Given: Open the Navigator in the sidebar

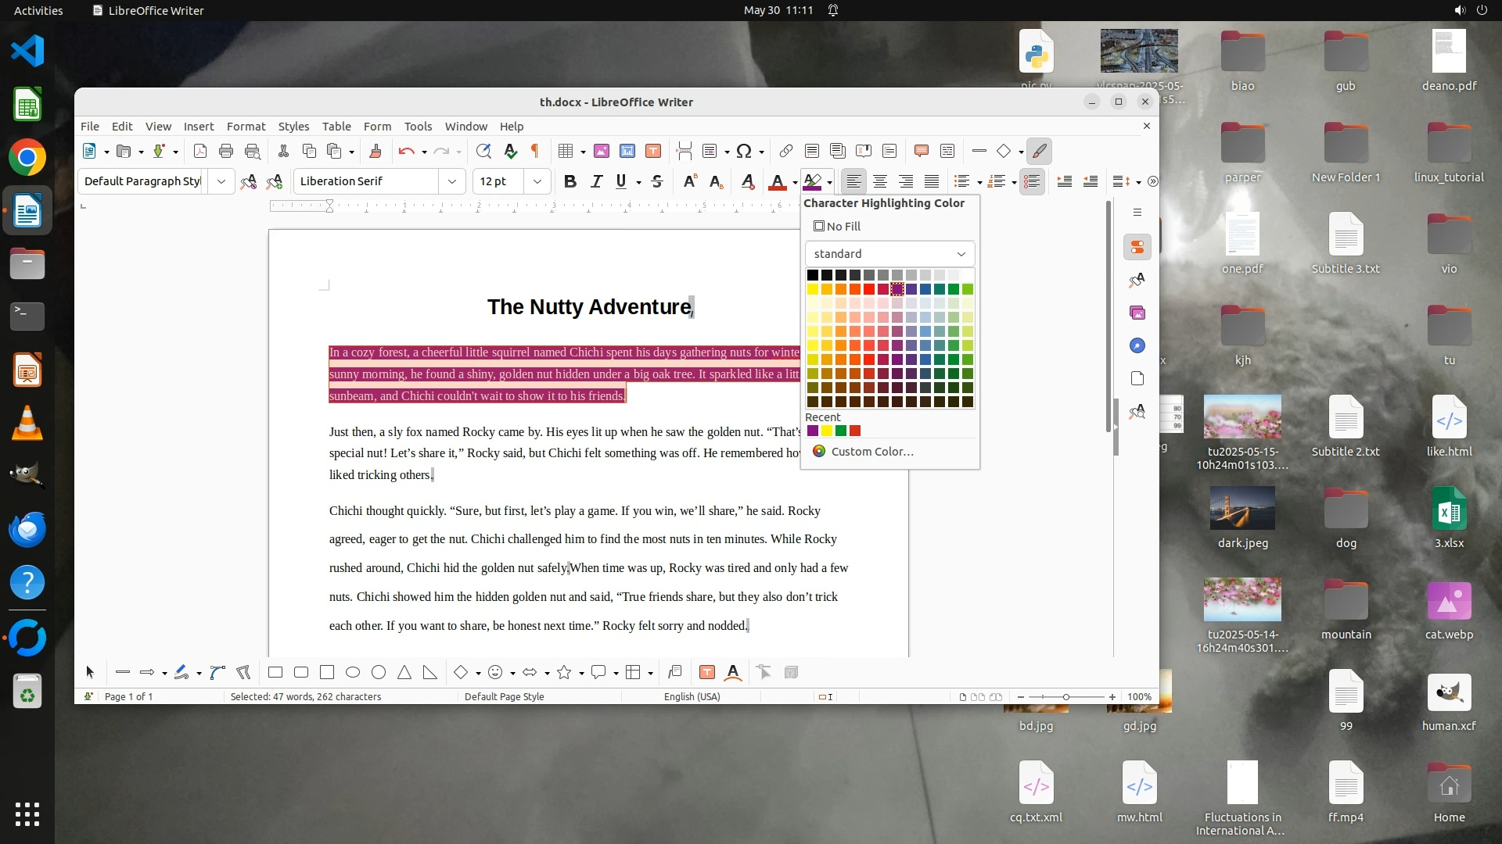Looking at the screenshot, I should [x=1137, y=345].
